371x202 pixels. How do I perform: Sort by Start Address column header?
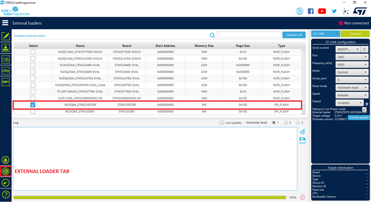coord(165,46)
